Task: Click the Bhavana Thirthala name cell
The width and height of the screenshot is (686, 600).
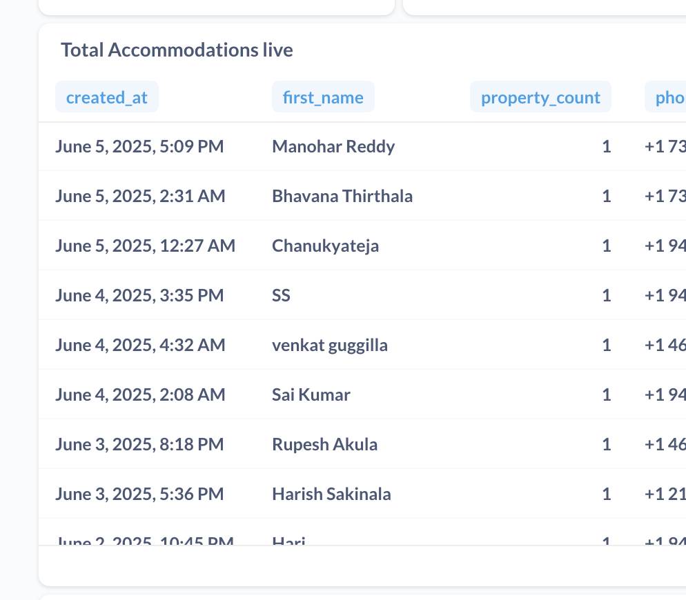Action: click(x=342, y=197)
